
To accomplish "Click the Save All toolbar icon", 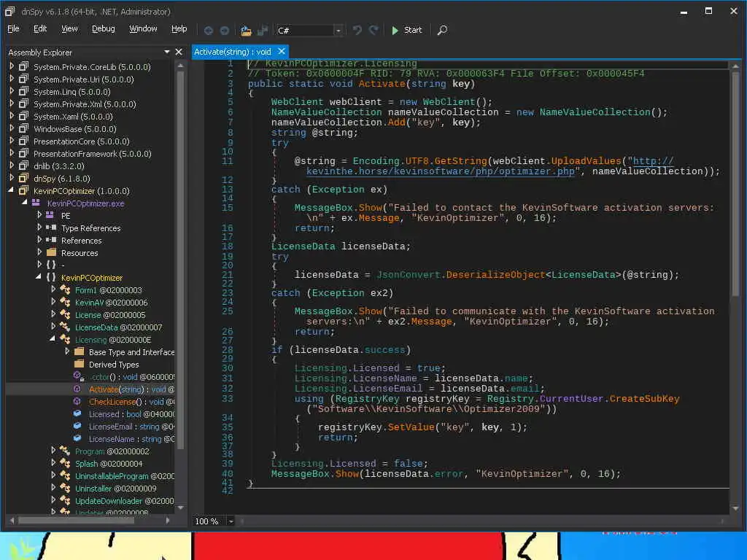I will tap(263, 31).
